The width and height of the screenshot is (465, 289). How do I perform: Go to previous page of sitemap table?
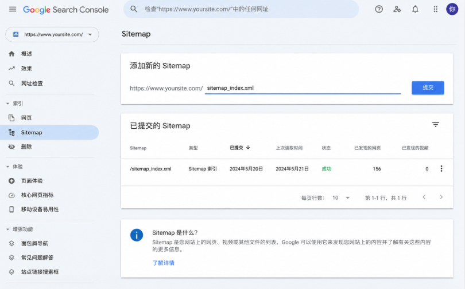coord(424,197)
